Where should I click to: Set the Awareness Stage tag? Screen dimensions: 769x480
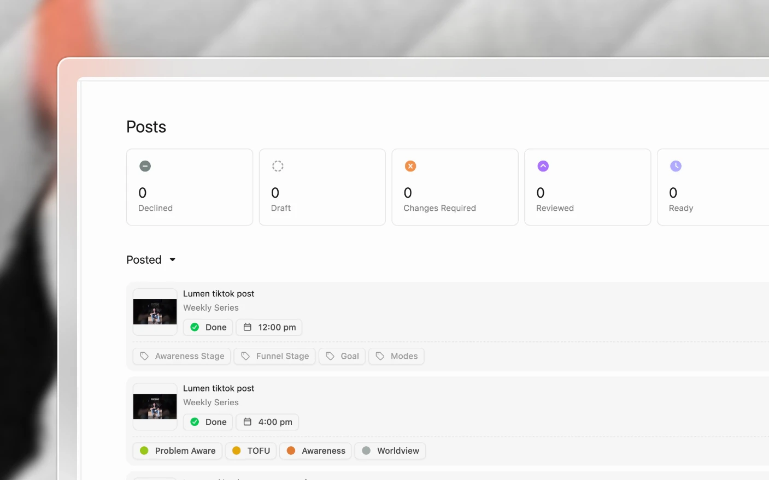[182, 356]
